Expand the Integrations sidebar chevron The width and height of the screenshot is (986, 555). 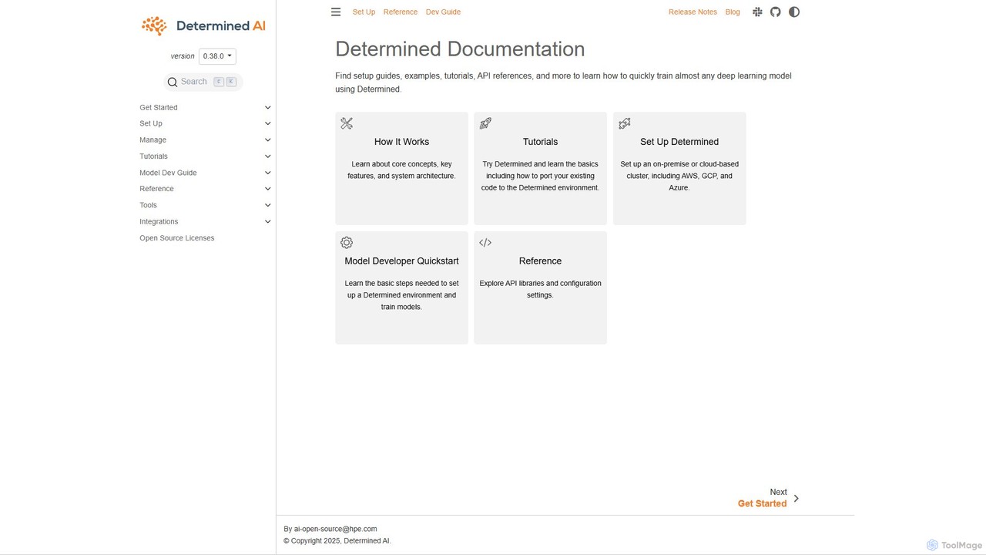click(268, 221)
